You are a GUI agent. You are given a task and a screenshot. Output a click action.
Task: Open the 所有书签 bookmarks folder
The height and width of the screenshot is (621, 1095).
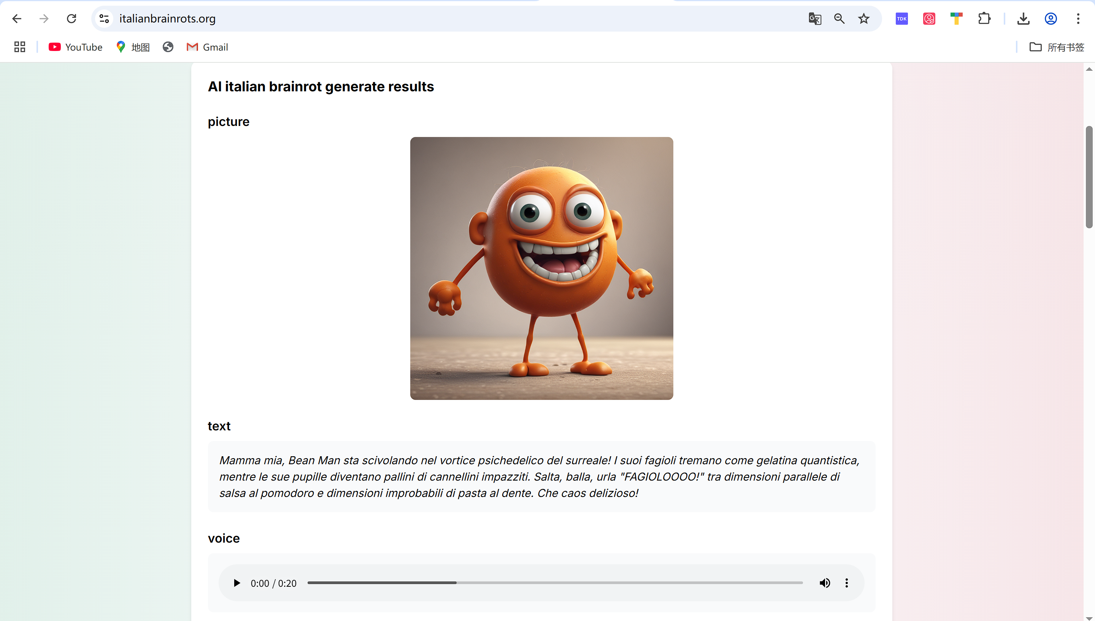[x=1057, y=47]
